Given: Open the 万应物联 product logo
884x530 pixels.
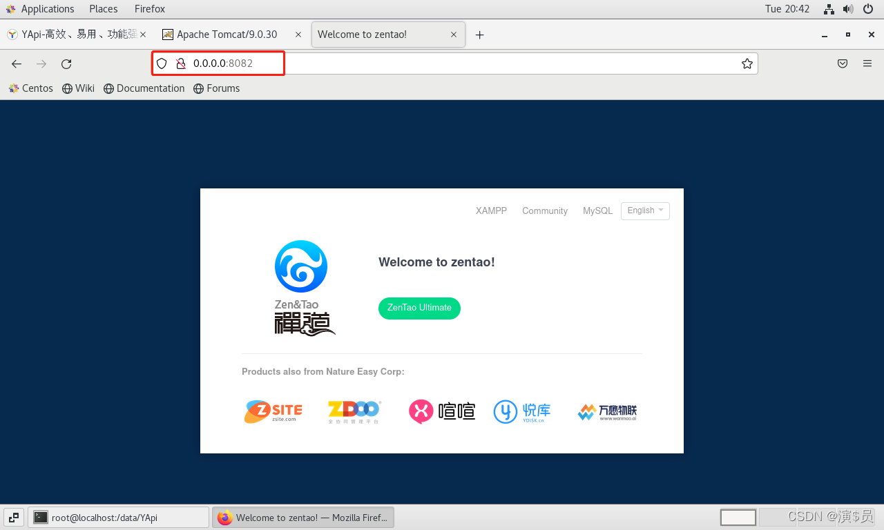Looking at the screenshot, I should tap(607, 412).
